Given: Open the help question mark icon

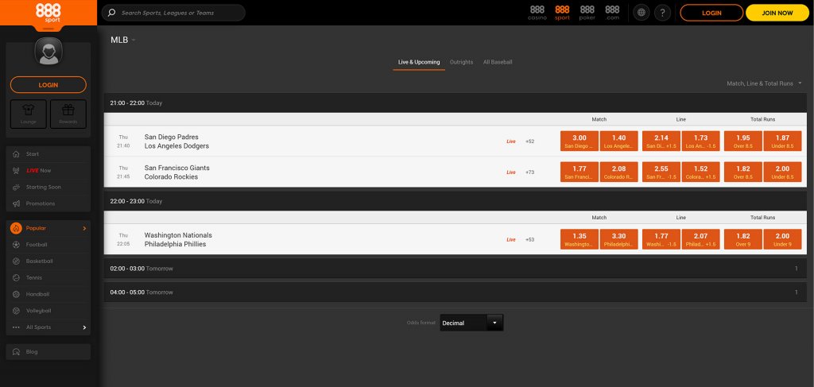Looking at the screenshot, I should [662, 13].
